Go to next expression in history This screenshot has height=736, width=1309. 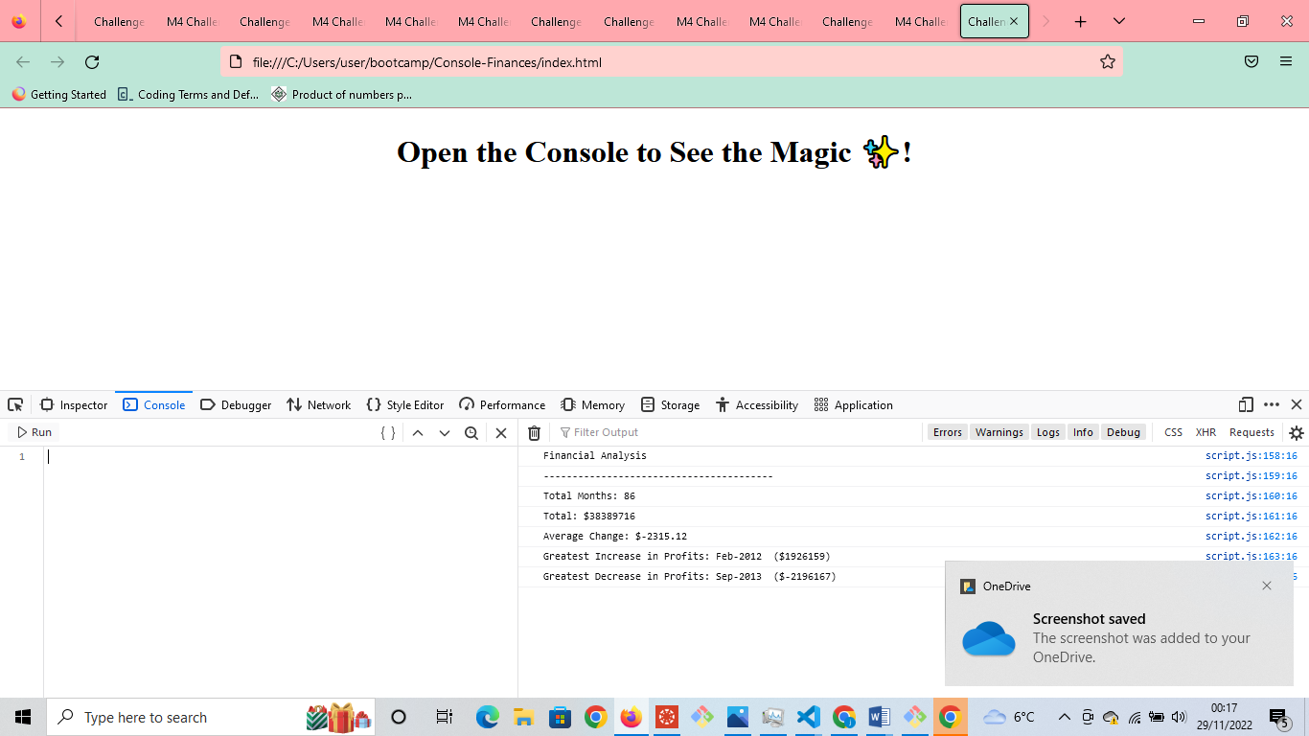pos(445,432)
